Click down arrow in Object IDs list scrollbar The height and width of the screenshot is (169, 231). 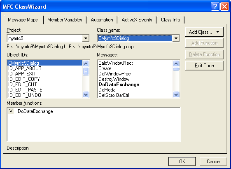[86, 94]
